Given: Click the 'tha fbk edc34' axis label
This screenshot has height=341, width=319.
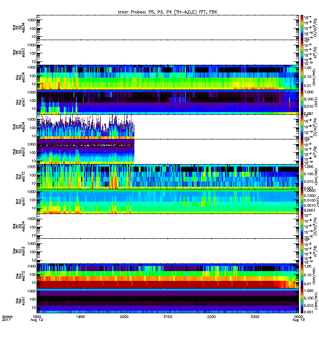Looking at the screenshot, I should 20,77.
